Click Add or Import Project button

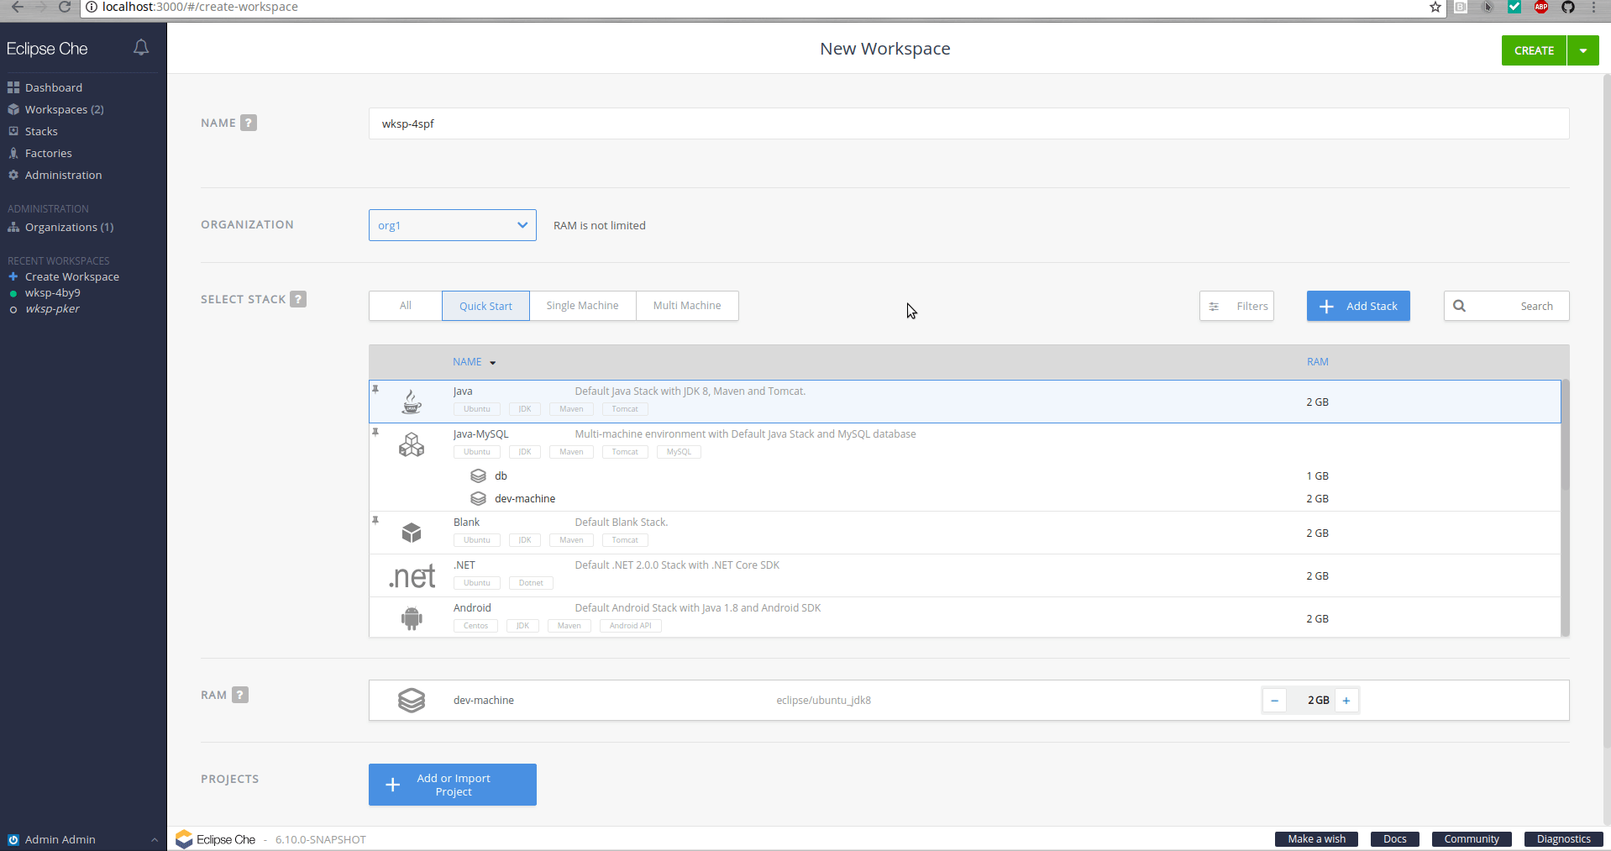coord(453,785)
